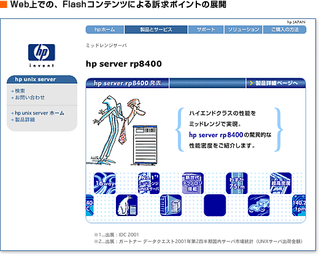Screen dimensions: 319x254
Task: Click blue hp server rp8400 intro text
Action: click(x=216, y=135)
